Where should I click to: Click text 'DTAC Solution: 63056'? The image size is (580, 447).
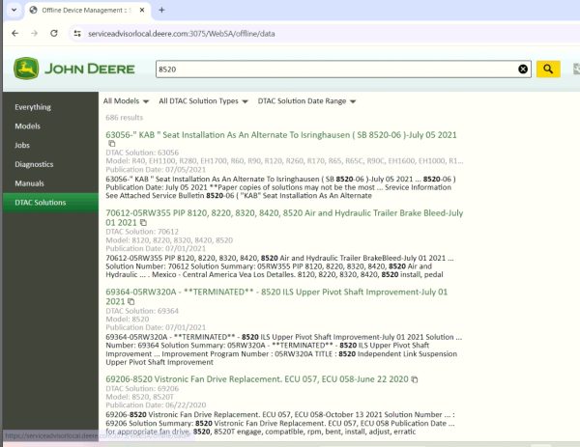tap(142, 153)
